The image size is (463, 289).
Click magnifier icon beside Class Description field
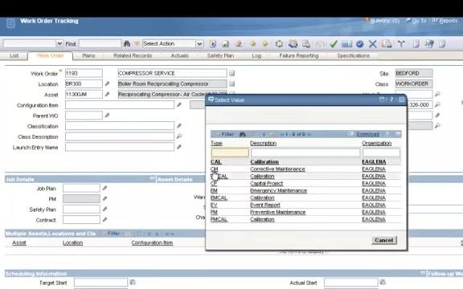(x=179, y=136)
